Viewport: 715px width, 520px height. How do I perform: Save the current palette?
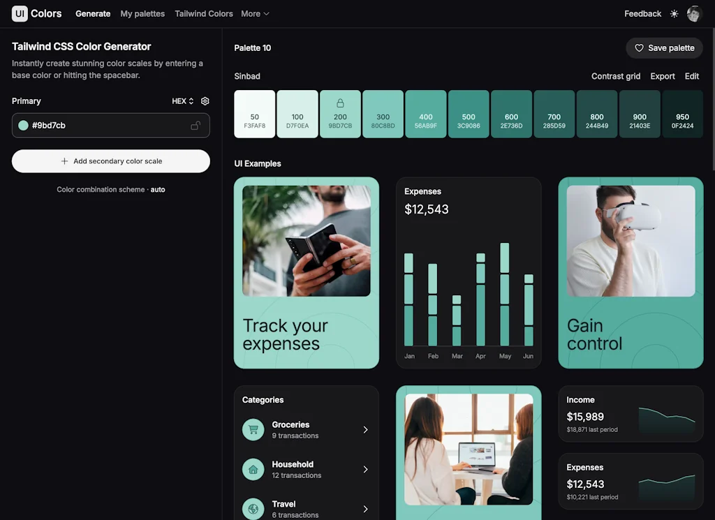(x=664, y=48)
